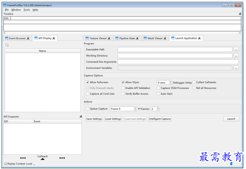Click the Timeline scrollbar left arrow
Image resolution: width=246 pixels, height=169 pixels.
4,33
